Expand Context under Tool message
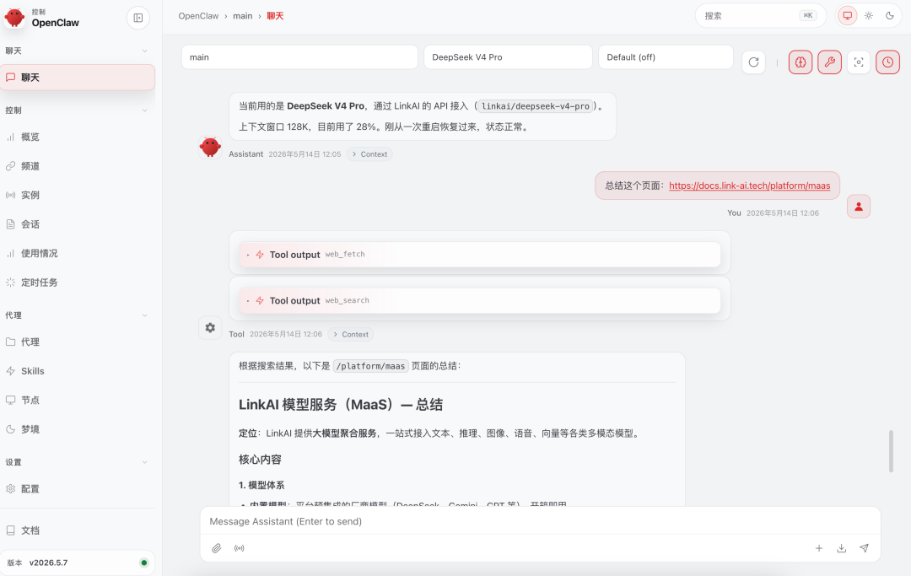Viewport: 911px width, 576px height. [x=351, y=334]
